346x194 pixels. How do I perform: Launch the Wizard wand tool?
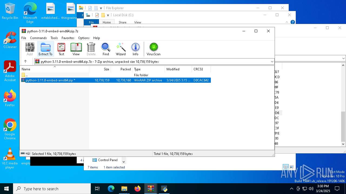click(121, 49)
